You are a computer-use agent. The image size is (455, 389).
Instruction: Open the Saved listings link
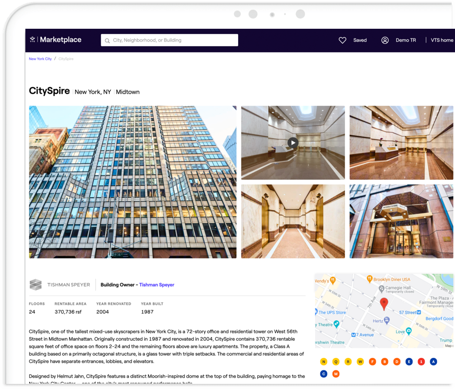(x=360, y=40)
